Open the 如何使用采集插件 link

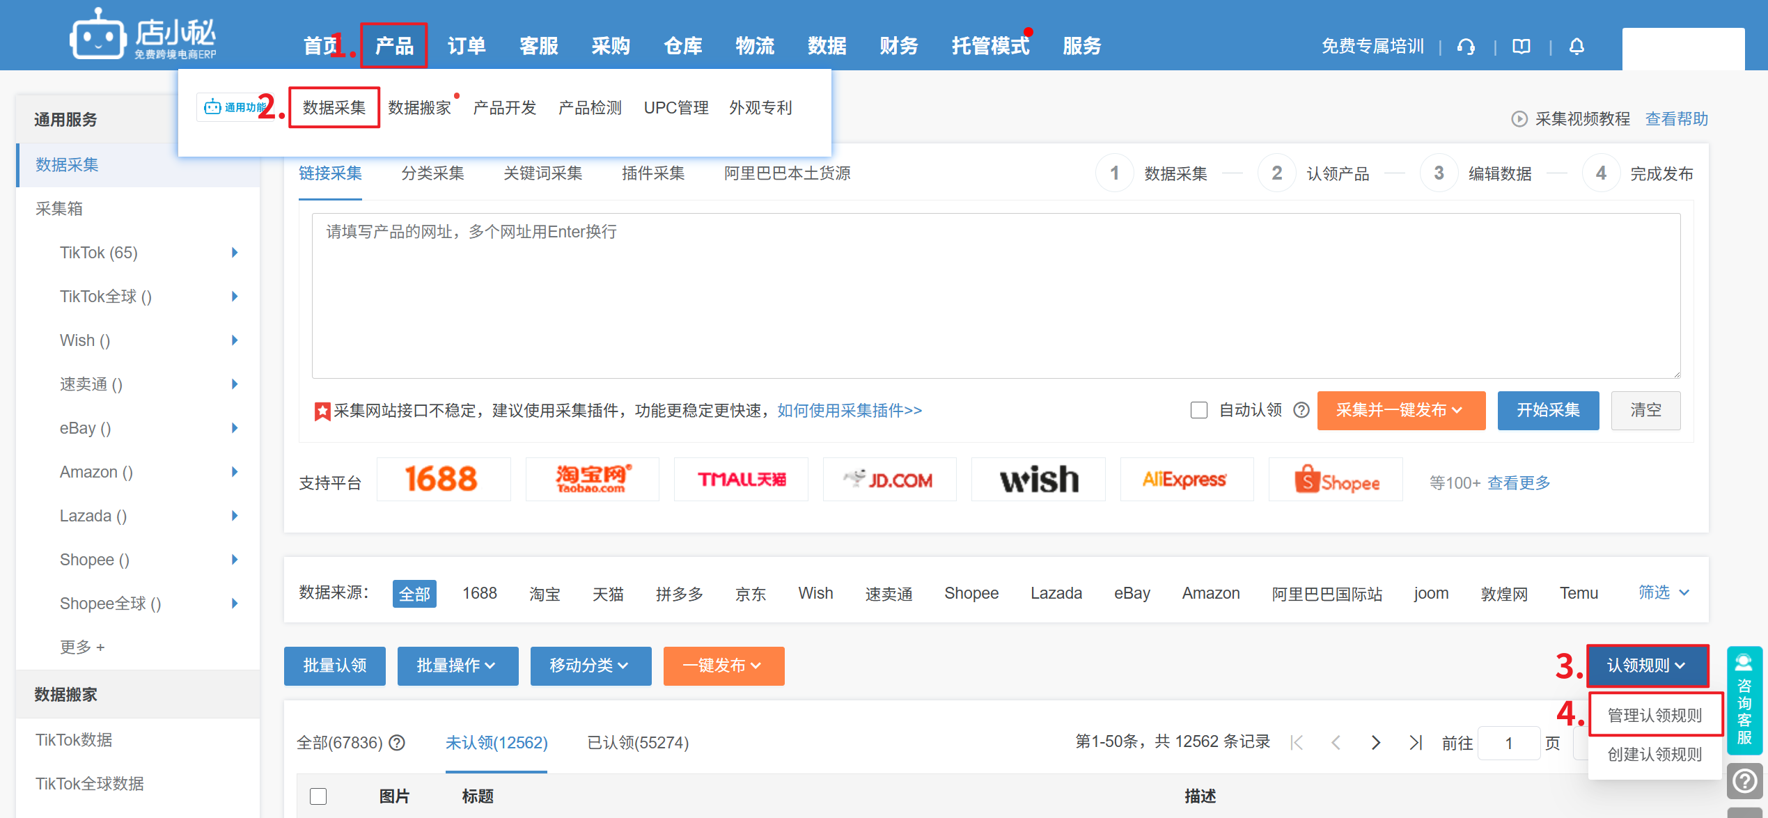[849, 411]
